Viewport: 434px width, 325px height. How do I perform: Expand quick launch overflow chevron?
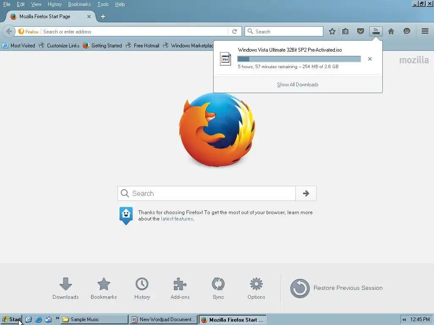(57, 318)
